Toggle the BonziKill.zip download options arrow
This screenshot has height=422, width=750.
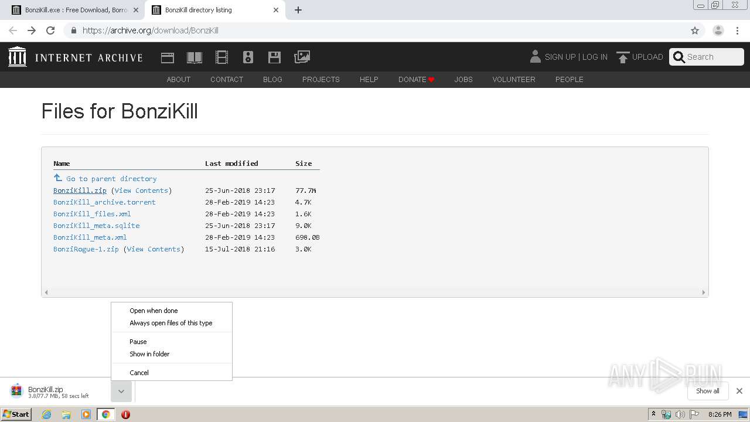pos(121,391)
